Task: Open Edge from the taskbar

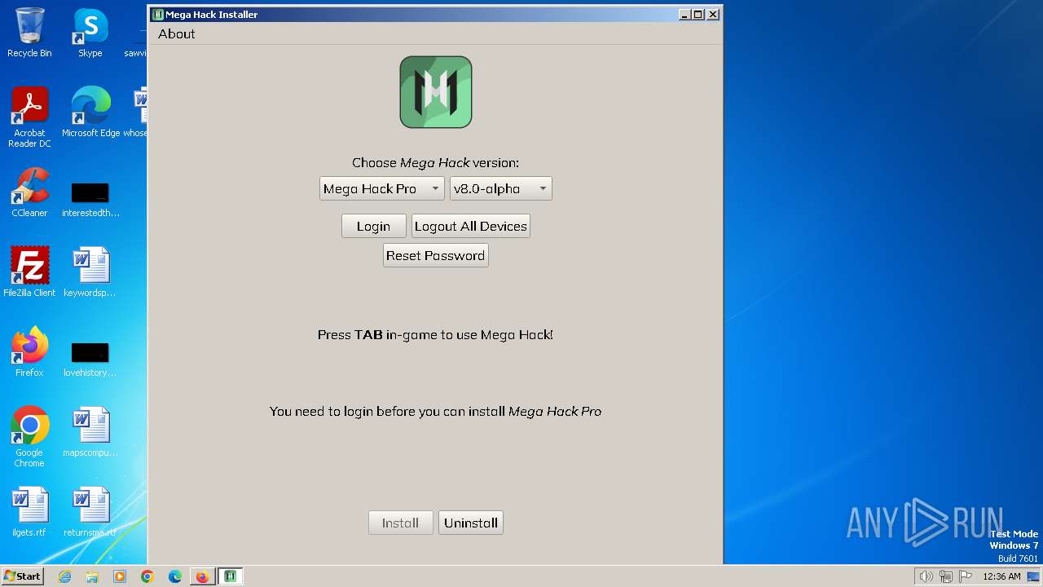Action: click(x=175, y=576)
